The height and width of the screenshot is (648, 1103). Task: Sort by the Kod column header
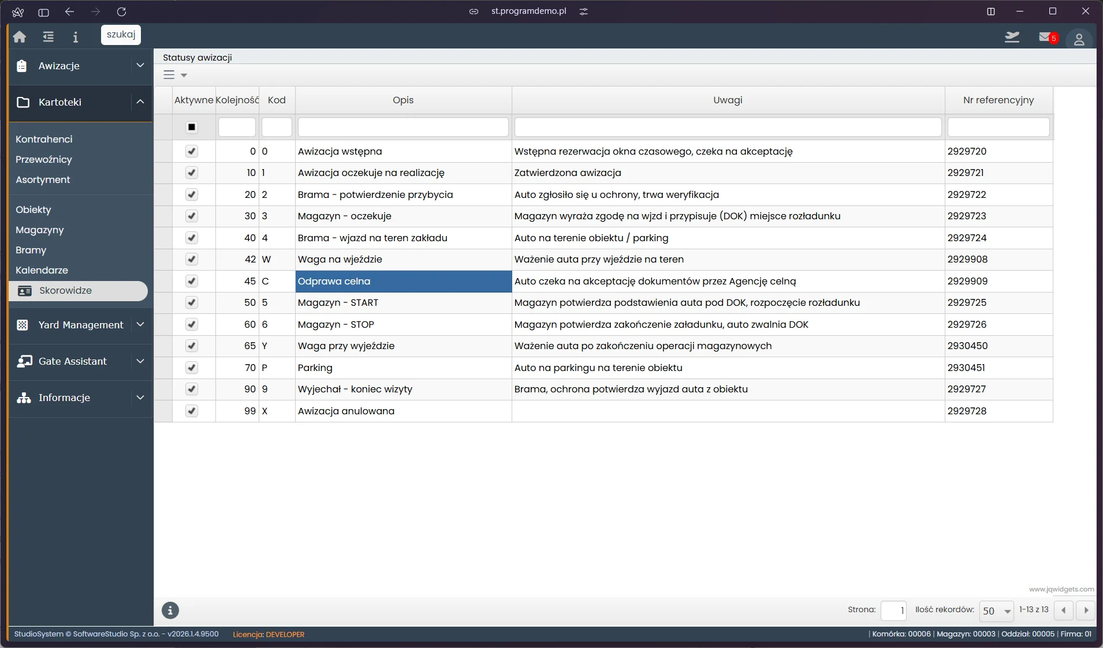[x=277, y=100]
